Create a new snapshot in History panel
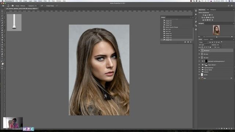The width and height of the screenshot is (235, 132). [x=188, y=42]
